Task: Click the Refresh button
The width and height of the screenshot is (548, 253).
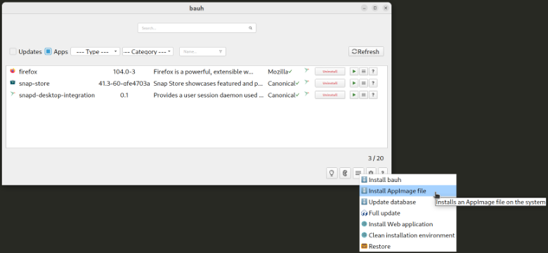Action: pos(366,51)
